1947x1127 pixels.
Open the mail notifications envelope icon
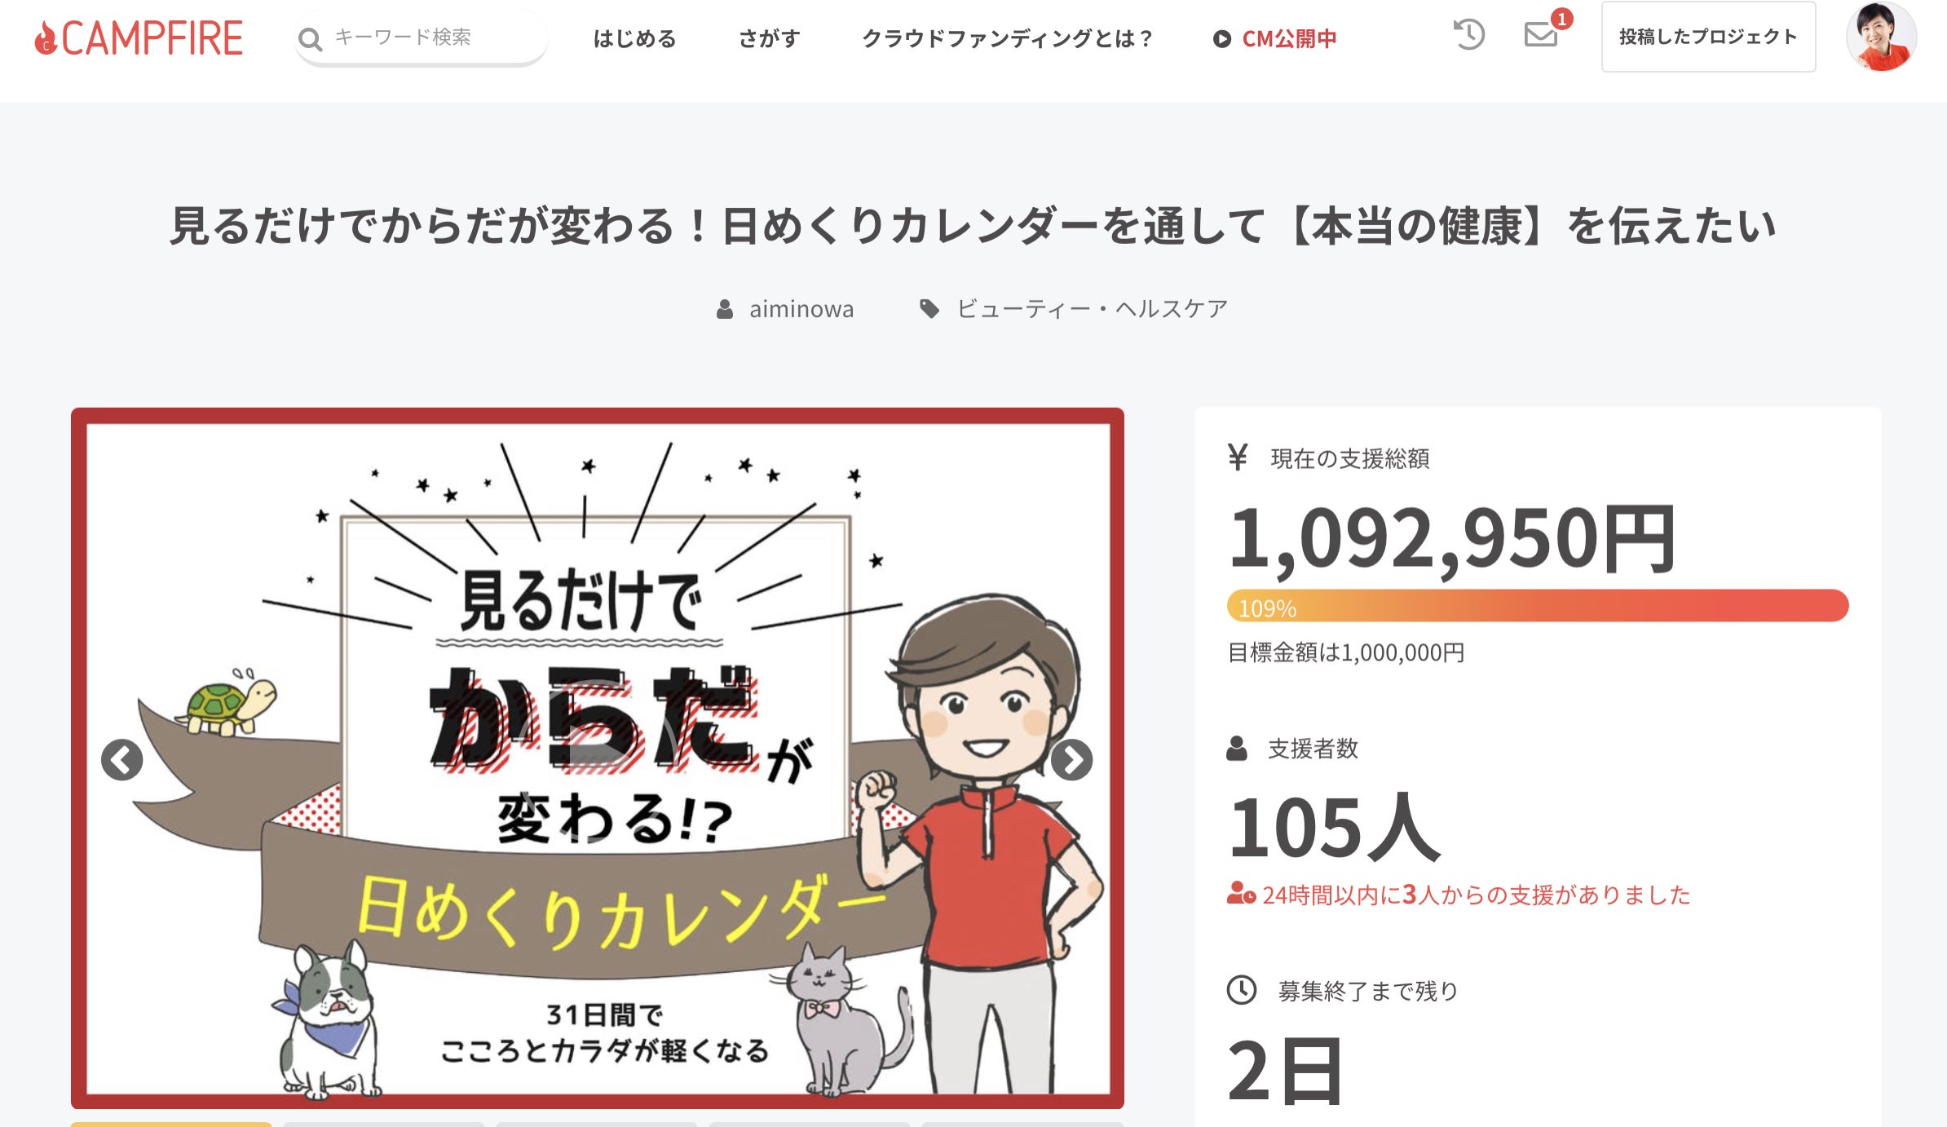pyautogui.click(x=1540, y=35)
